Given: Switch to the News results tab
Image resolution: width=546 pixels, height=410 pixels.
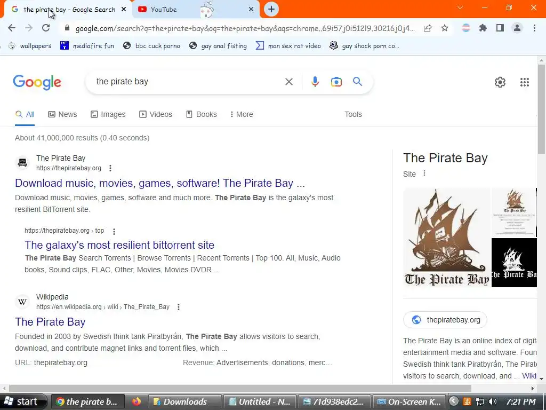Looking at the screenshot, I should pos(62,114).
